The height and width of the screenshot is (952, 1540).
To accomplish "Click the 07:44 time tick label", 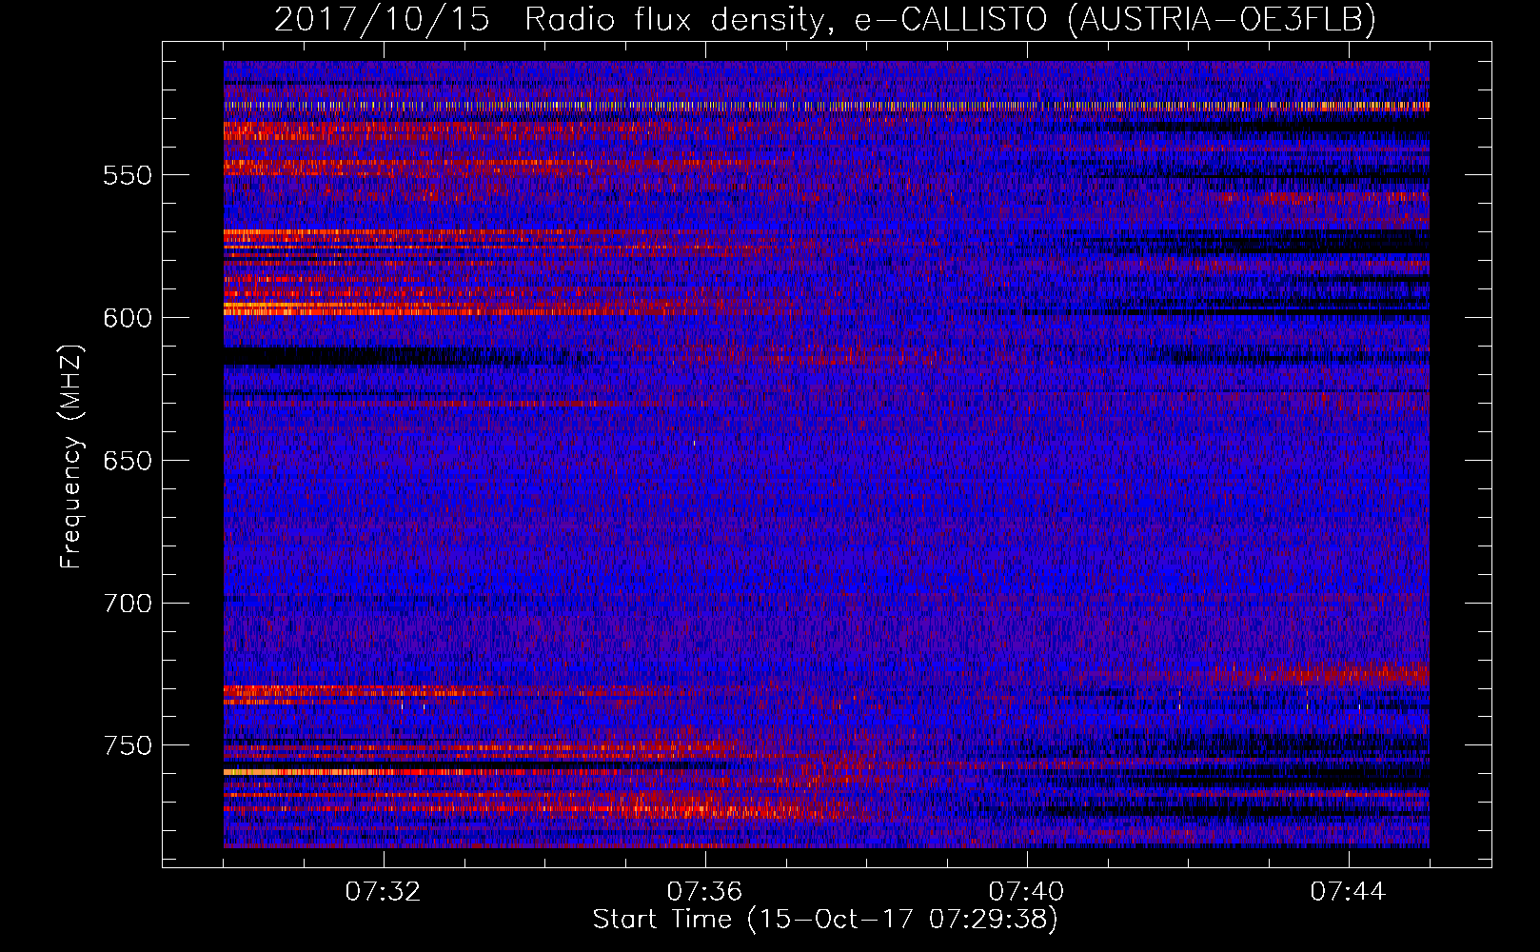I will pyautogui.click(x=1348, y=892).
